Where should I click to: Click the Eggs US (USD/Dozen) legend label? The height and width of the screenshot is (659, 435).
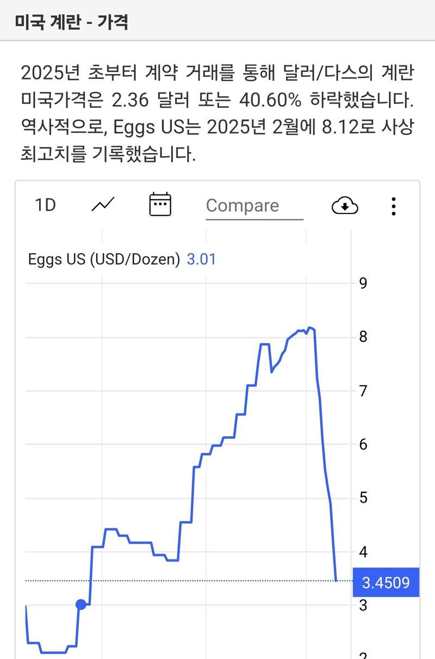(x=104, y=259)
